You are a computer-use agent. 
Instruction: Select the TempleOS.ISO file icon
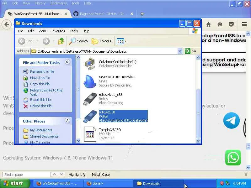click(90, 134)
